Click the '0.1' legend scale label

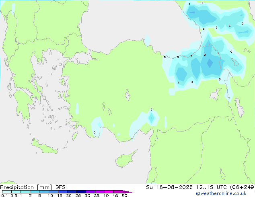click(x=4, y=195)
